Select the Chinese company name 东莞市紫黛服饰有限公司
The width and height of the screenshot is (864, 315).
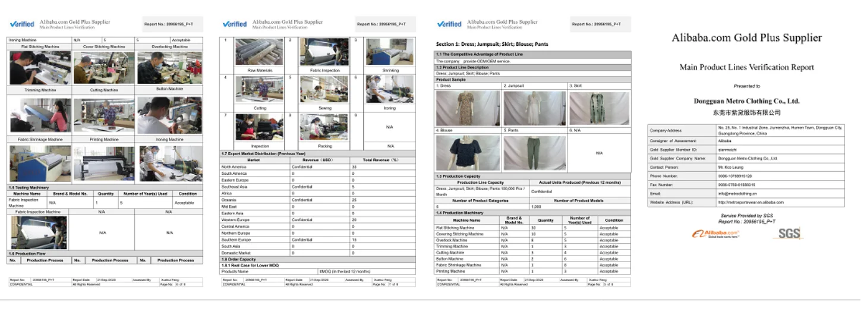tap(747, 112)
